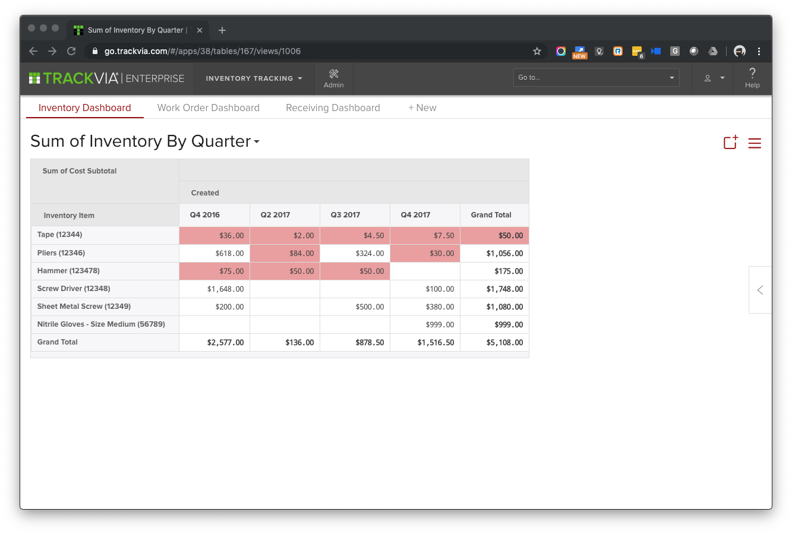The width and height of the screenshot is (792, 534).
Task: Expand the right side panel arrow
Action: point(760,290)
